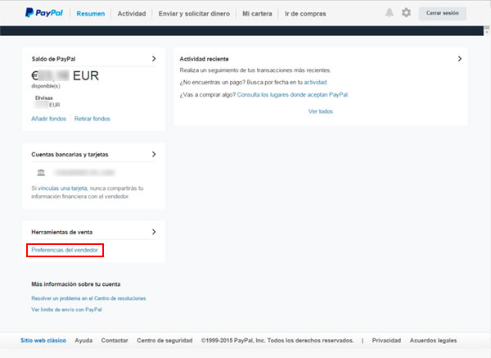Click the Cerrar sesión button
This screenshot has height=358, width=491.
click(443, 13)
